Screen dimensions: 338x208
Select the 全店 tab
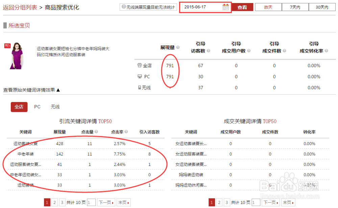coord(19,107)
